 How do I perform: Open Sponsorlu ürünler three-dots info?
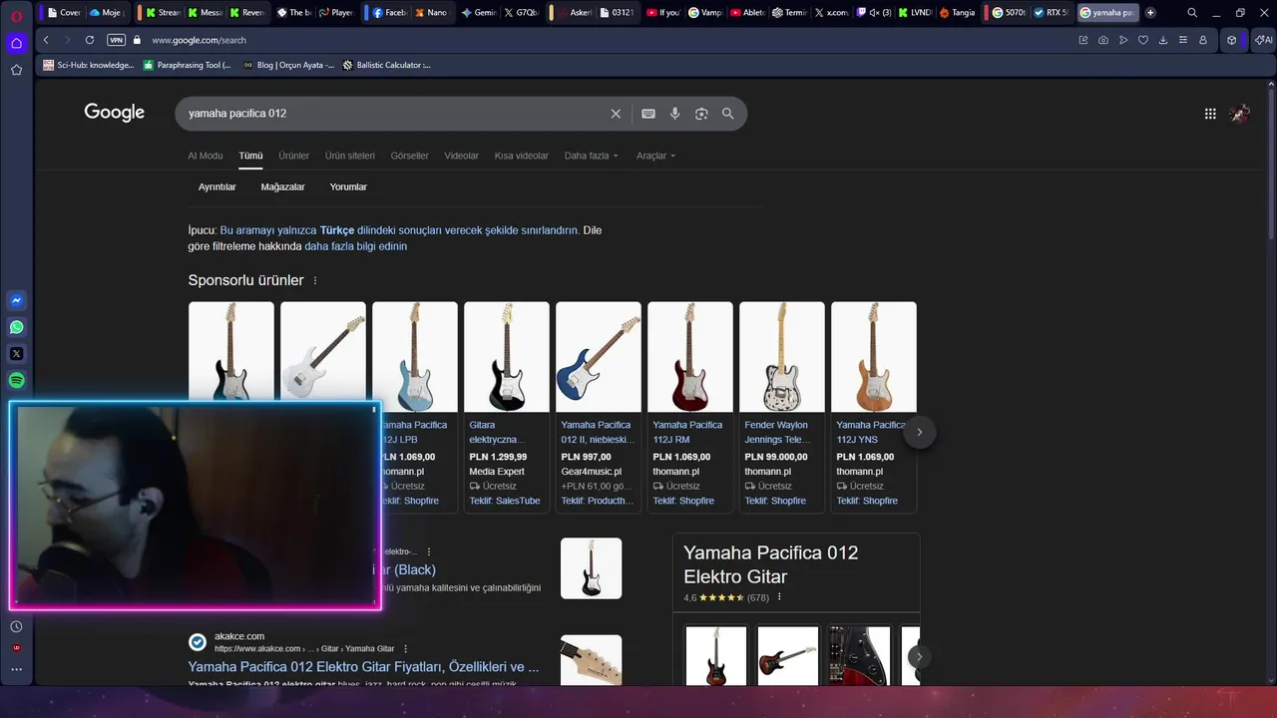pos(315,281)
